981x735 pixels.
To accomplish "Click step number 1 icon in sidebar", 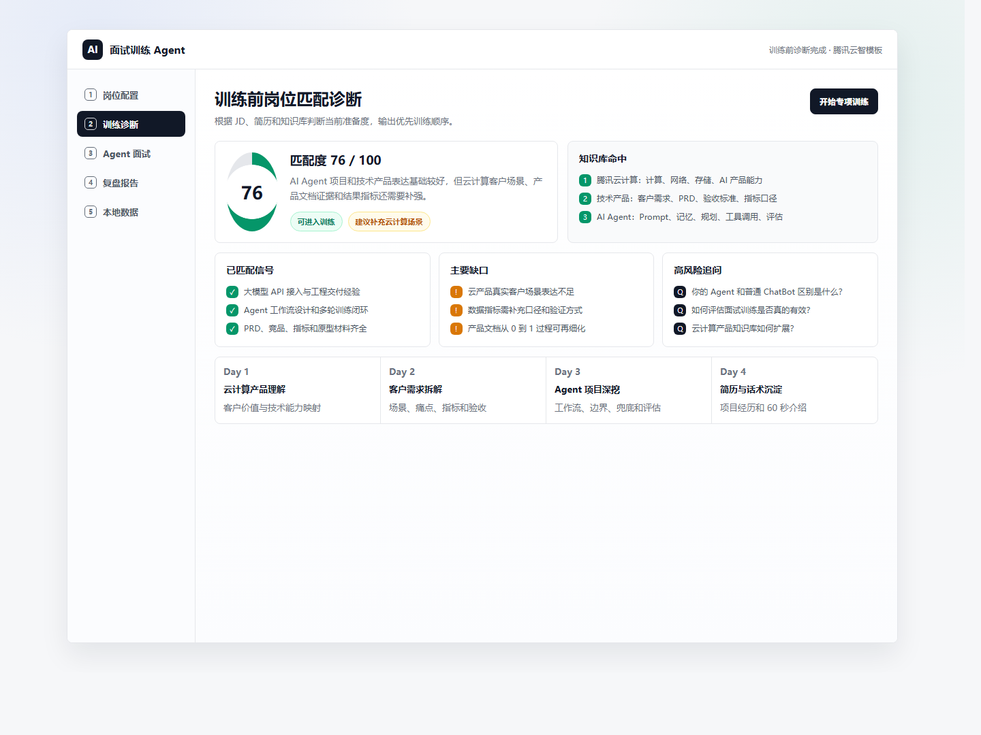I will [x=91, y=95].
